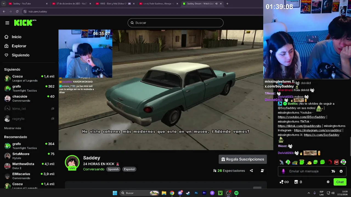Open the instagram.com/soysaddey chat link
351x197 pixels.
[x=318, y=130]
